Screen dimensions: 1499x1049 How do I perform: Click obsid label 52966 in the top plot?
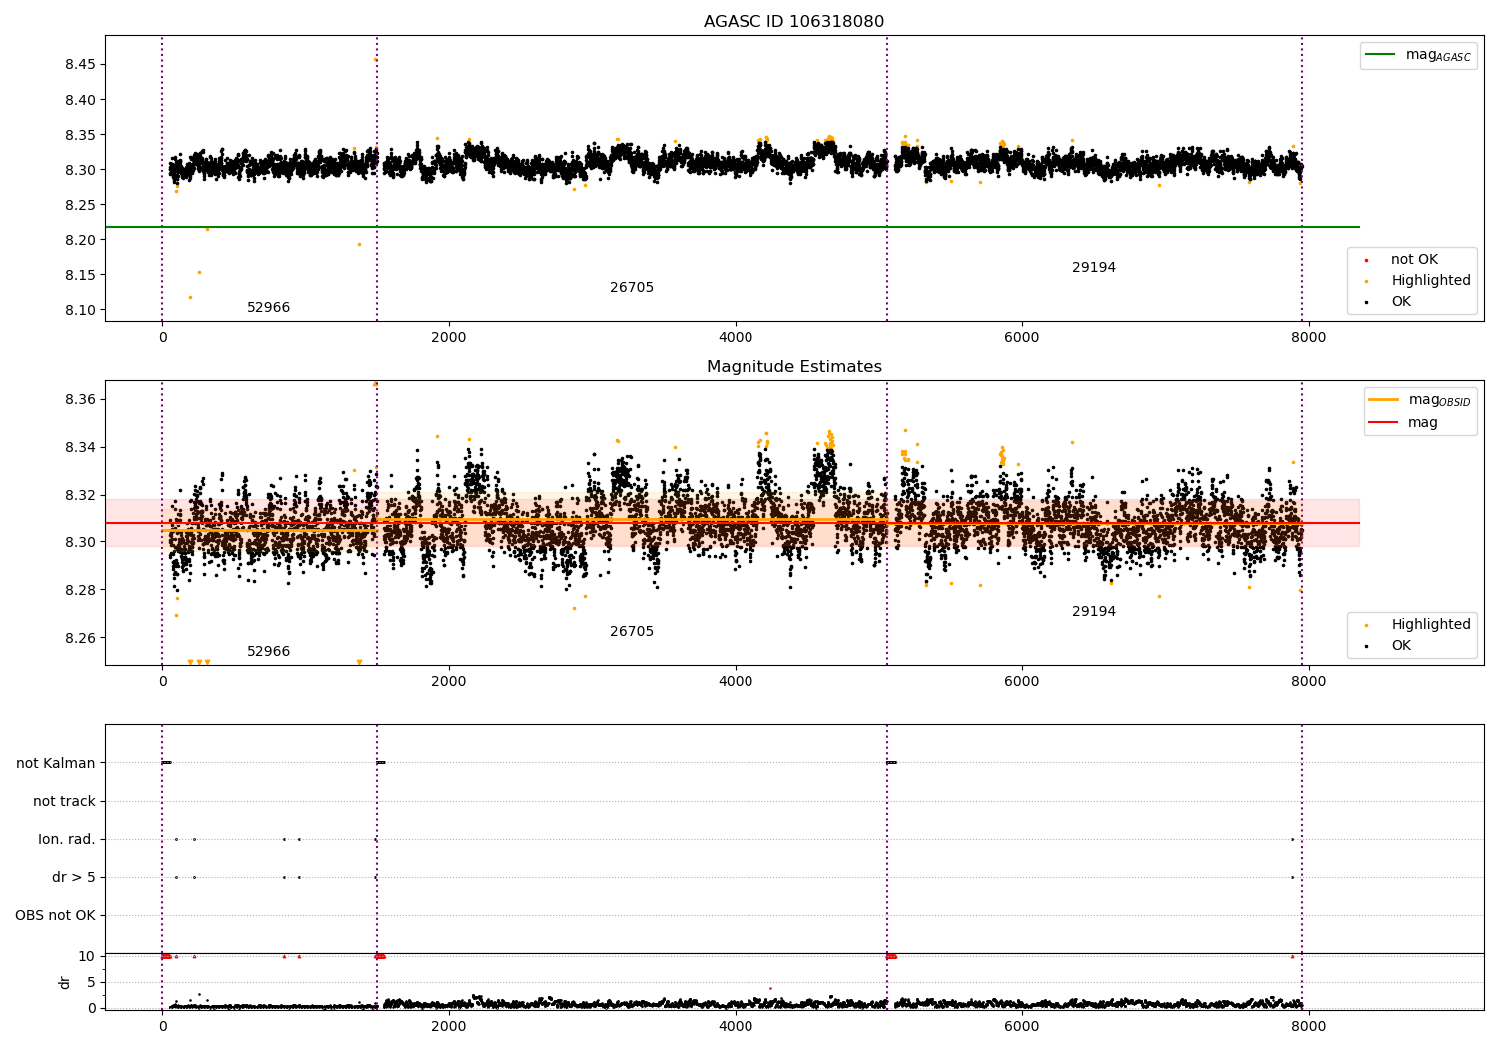click(x=268, y=308)
